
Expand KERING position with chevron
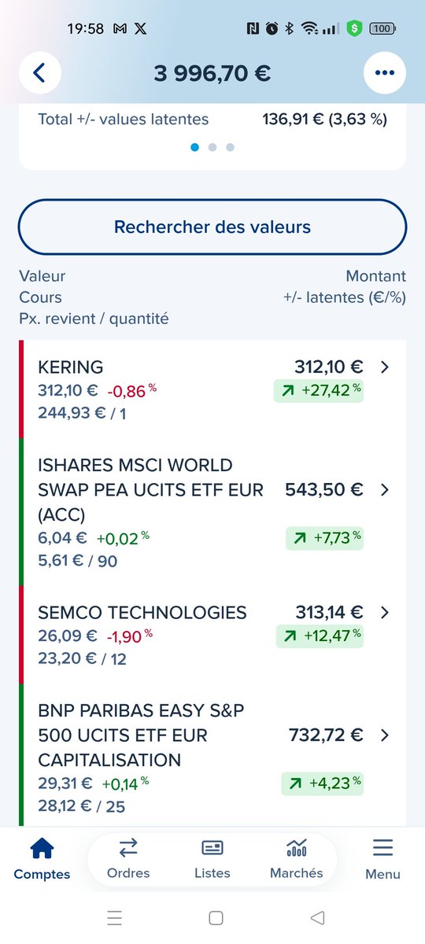(385, 367)
